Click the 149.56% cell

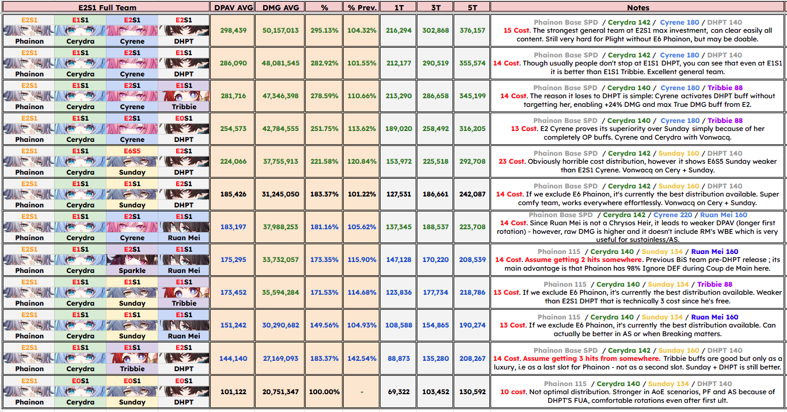coord(324,325)
